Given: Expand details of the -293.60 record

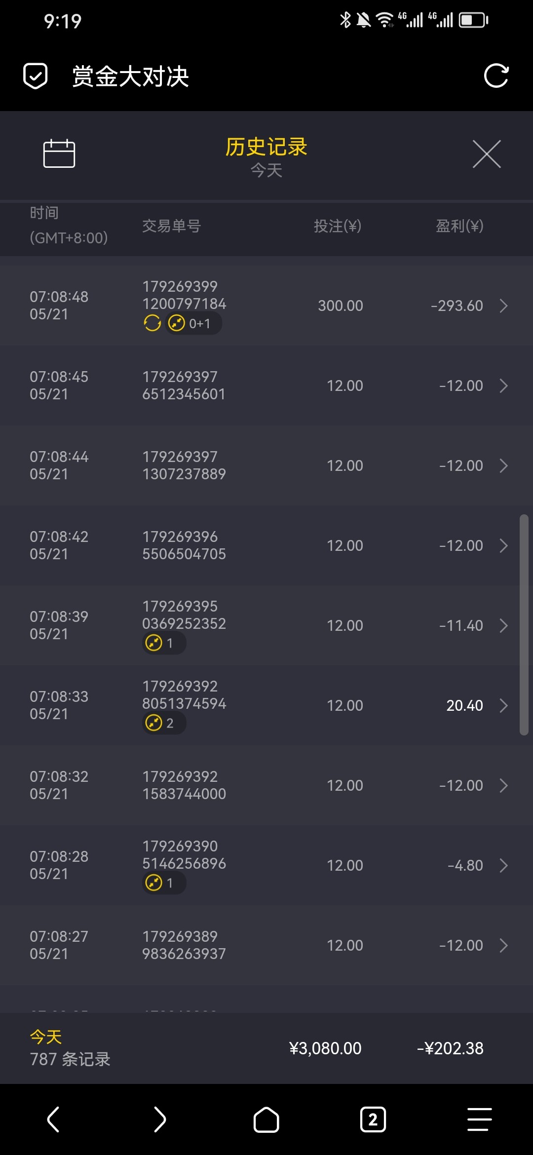Looking at the screenshot, I should click(x=503, y=306).
